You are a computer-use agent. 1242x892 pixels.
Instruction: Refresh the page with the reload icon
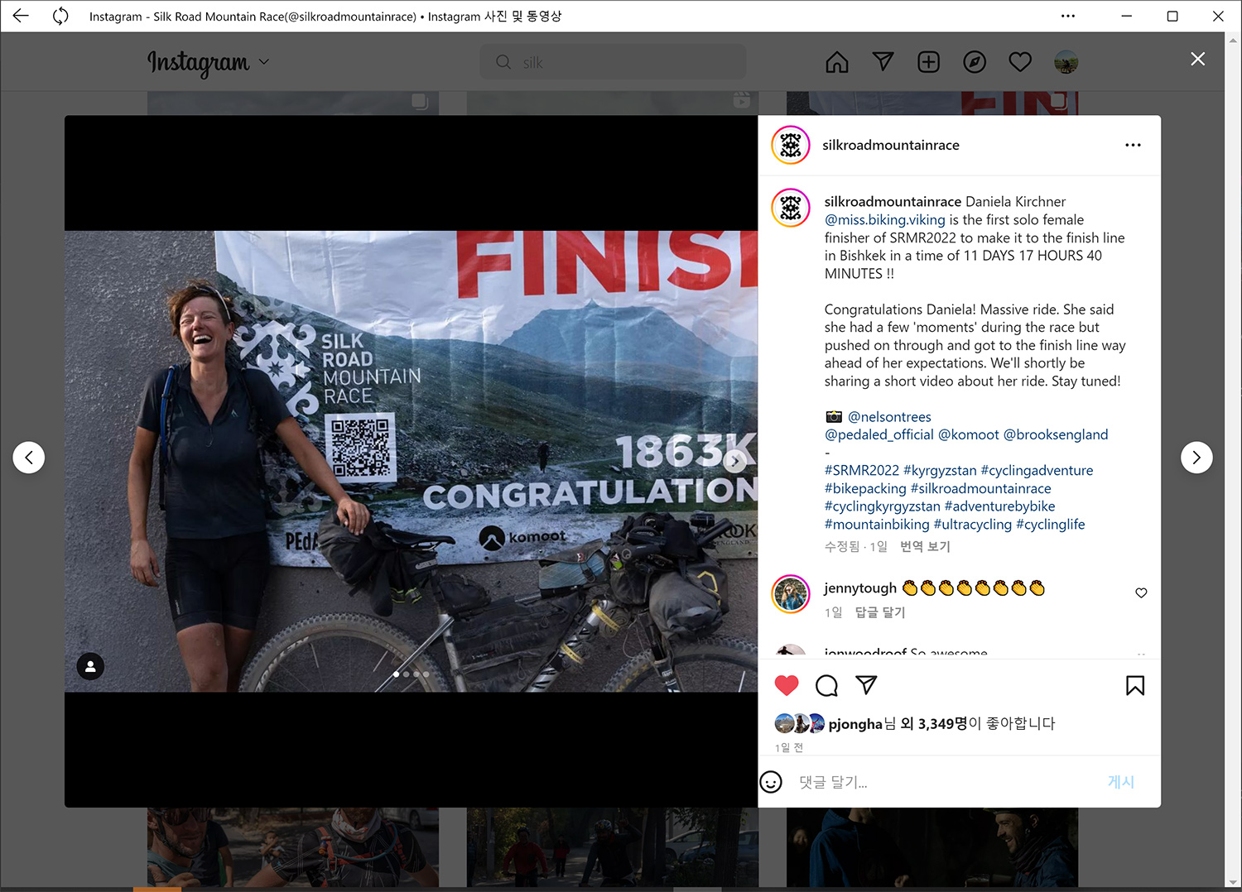click(60, 16)
